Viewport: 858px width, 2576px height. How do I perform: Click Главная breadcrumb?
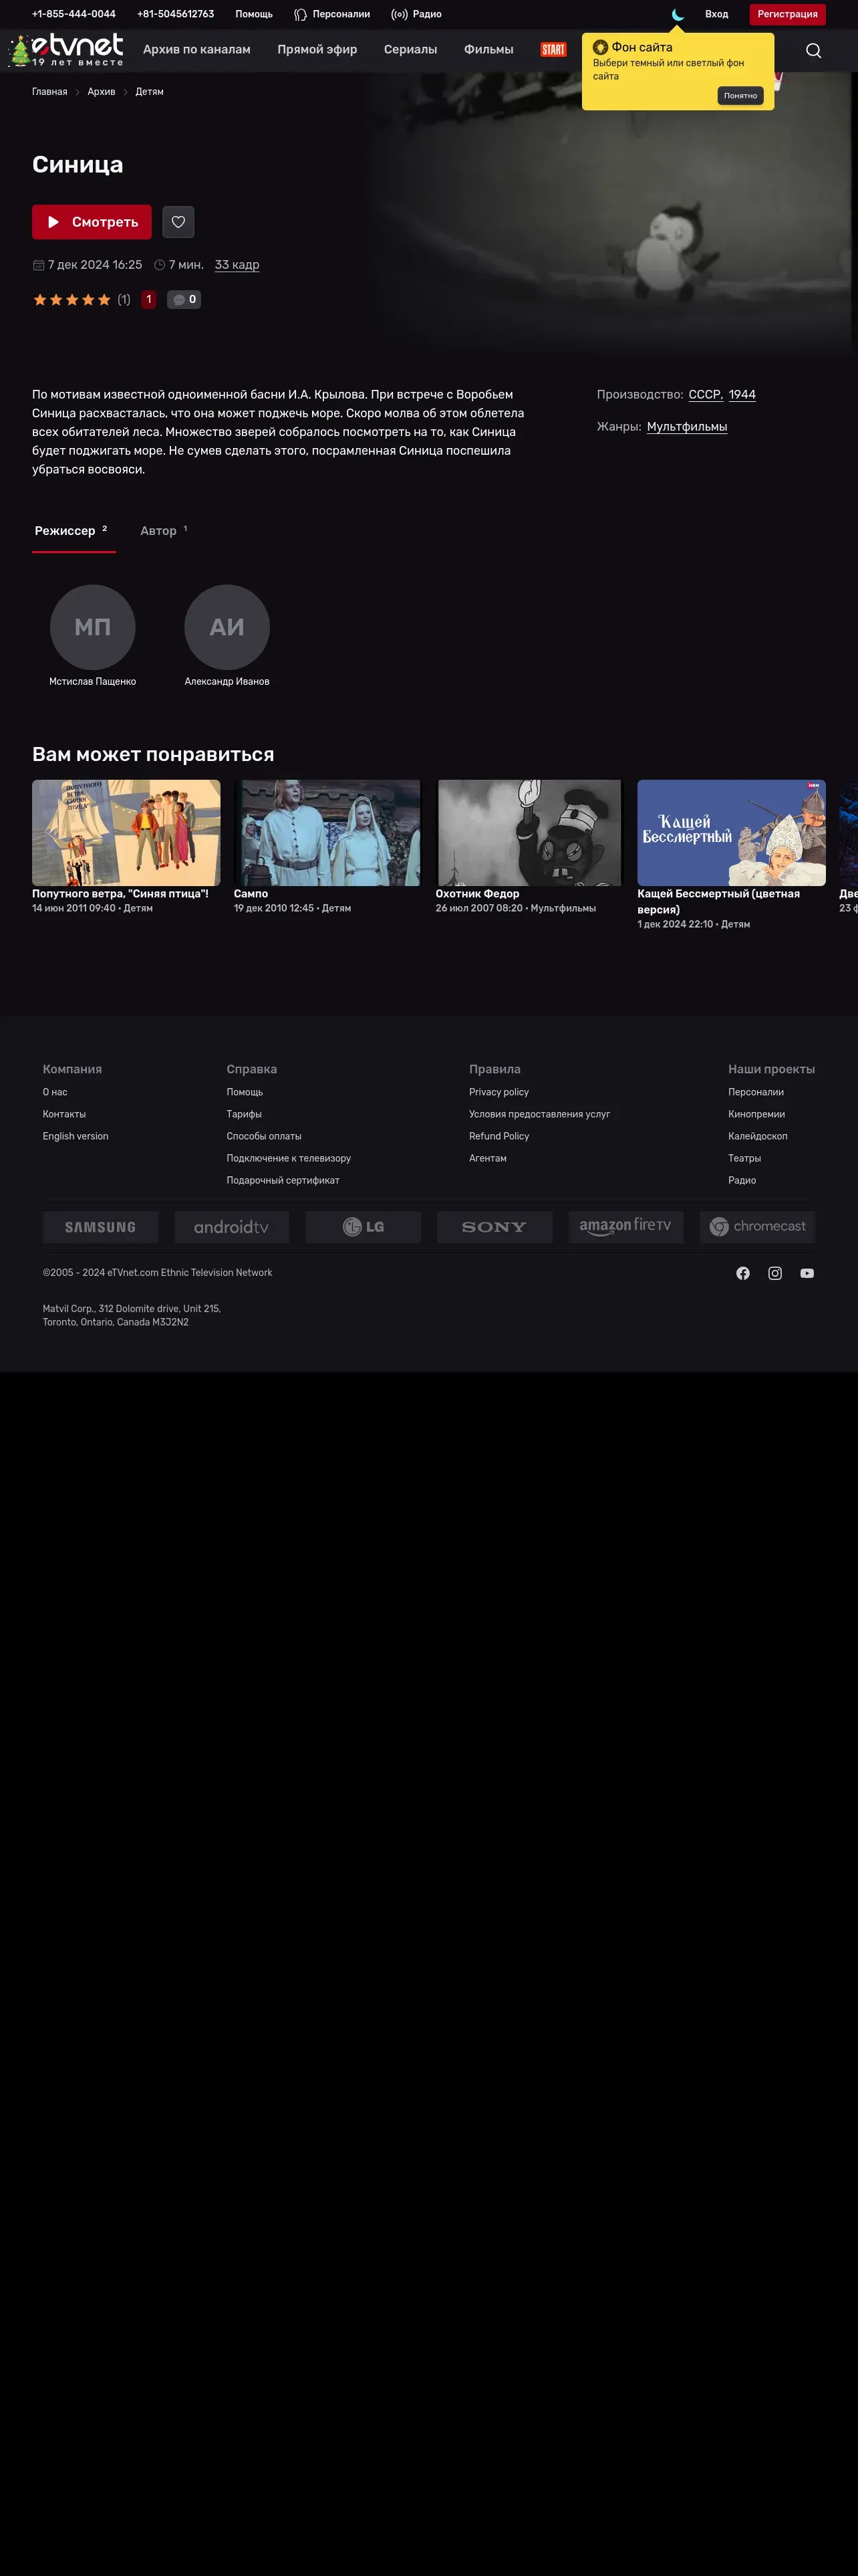point(50,92)
